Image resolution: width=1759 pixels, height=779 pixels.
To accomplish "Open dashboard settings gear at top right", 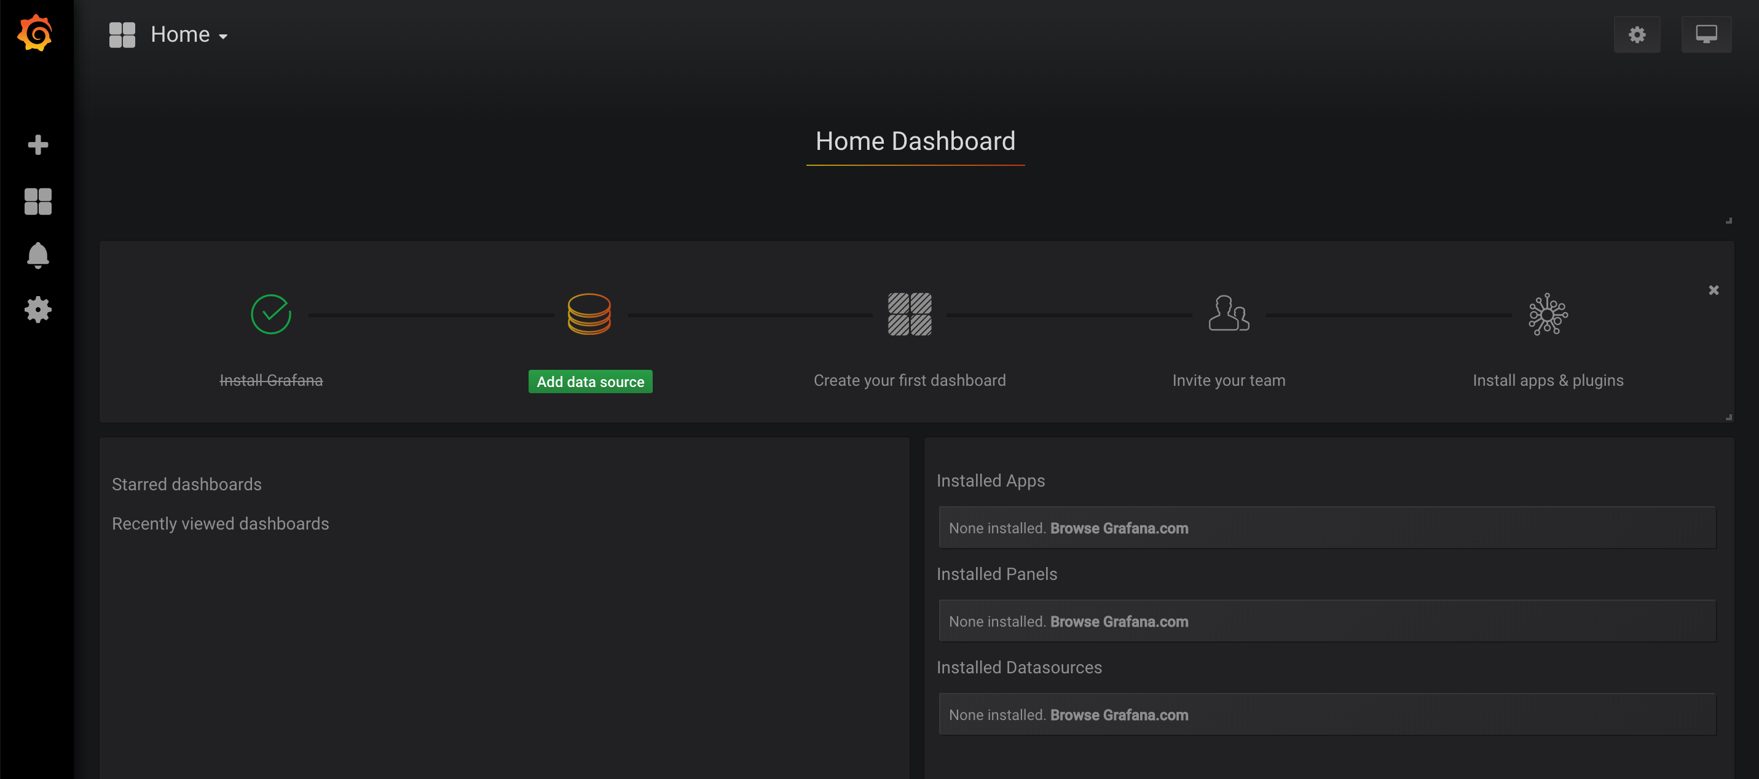I will tap(1636, 35).
